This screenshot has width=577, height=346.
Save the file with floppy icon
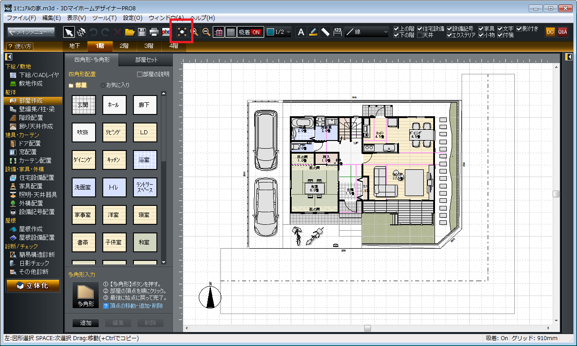[142, 32]
